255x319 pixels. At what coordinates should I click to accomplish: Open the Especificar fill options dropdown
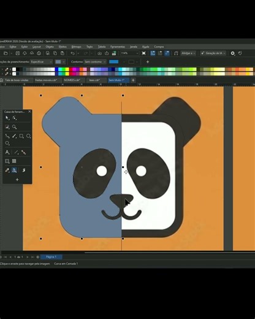(42, 62)
